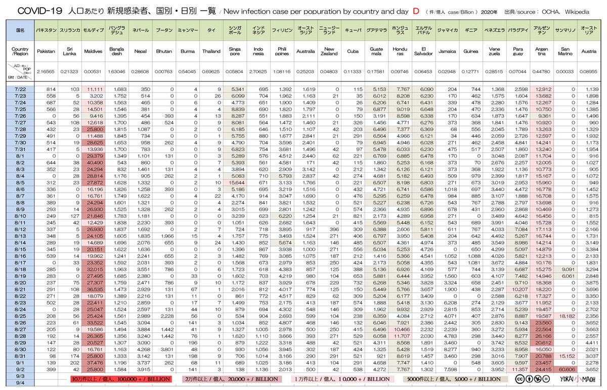Select the English Philippines column header
607x390 pixels.
tap(282, 51)
